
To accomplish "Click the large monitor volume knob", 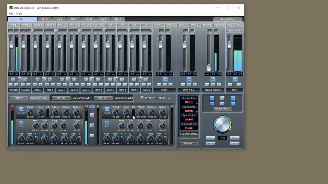I will coord(222,125).
